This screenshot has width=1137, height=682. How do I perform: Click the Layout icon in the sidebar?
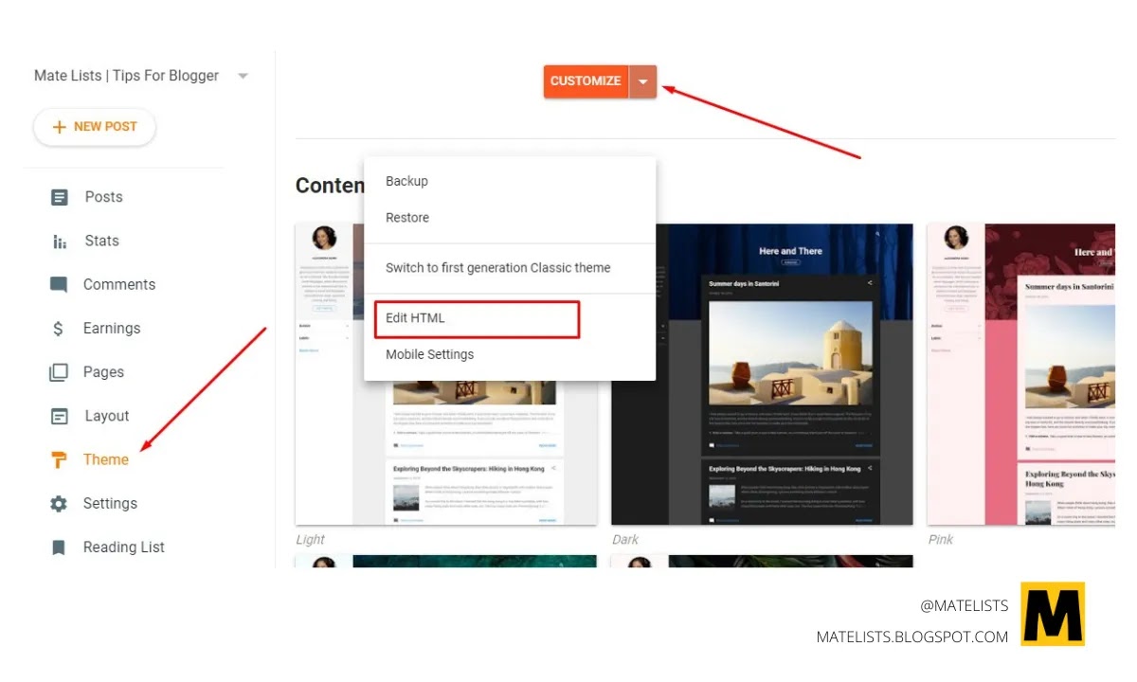point(59,416)
